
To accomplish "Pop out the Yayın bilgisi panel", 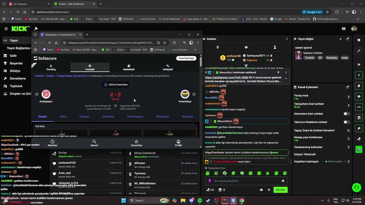I will click(347, 39).
